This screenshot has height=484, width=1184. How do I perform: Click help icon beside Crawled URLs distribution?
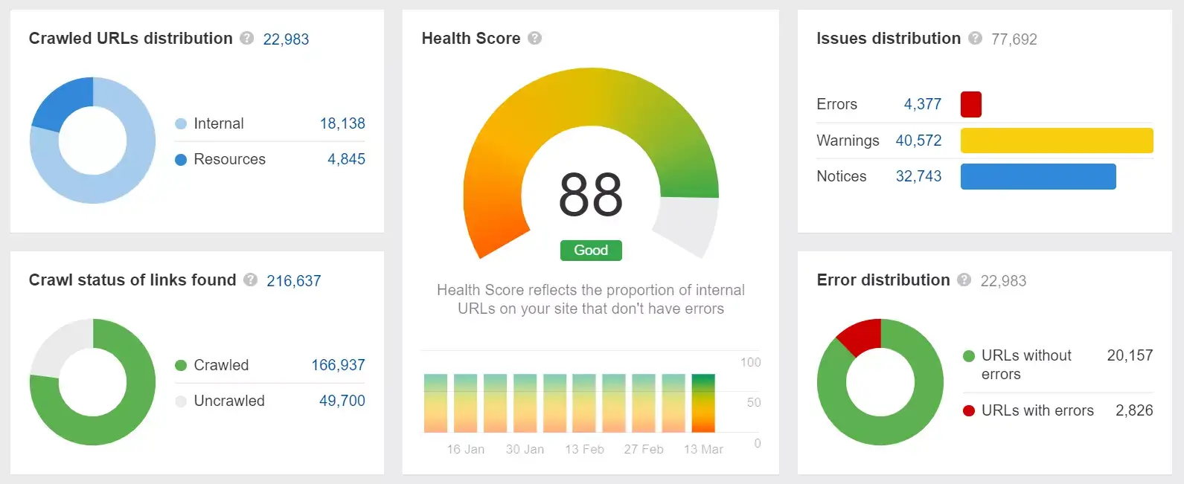click(247, 38)
